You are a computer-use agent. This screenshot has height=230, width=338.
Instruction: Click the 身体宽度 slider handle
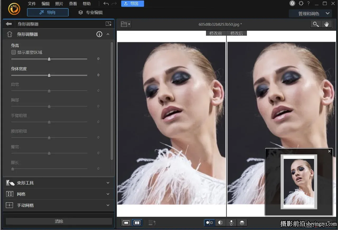coord(49,75)
